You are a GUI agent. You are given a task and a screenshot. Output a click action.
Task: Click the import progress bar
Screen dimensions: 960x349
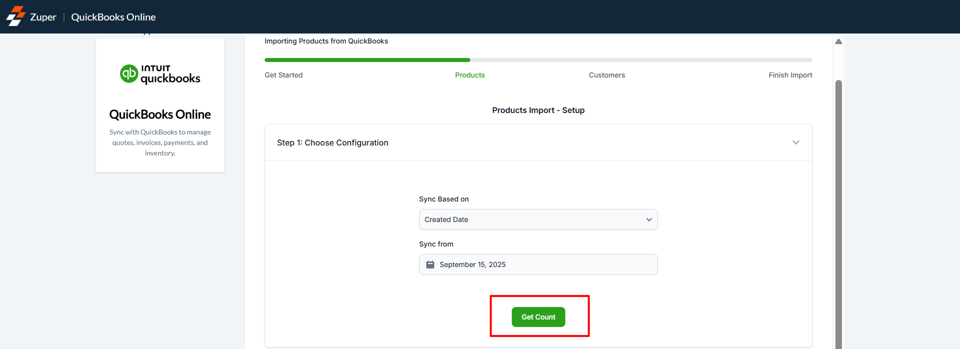(538, 60)
